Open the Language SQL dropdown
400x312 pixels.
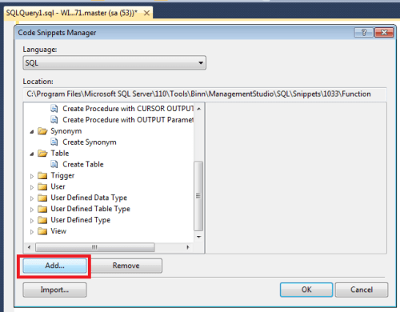(x=114, y=63)
